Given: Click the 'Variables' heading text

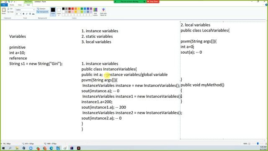Looking at the screenshot, I should pos(18,36).
